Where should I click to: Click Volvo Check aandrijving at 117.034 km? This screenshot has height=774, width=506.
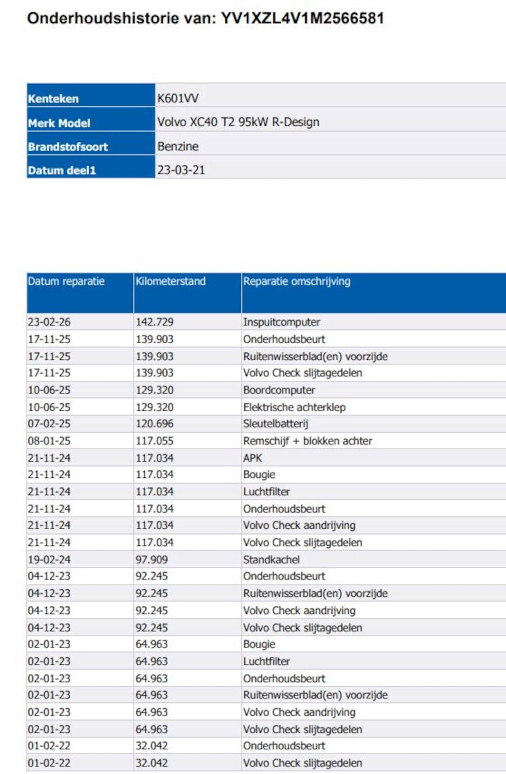(x=299, y=525)
